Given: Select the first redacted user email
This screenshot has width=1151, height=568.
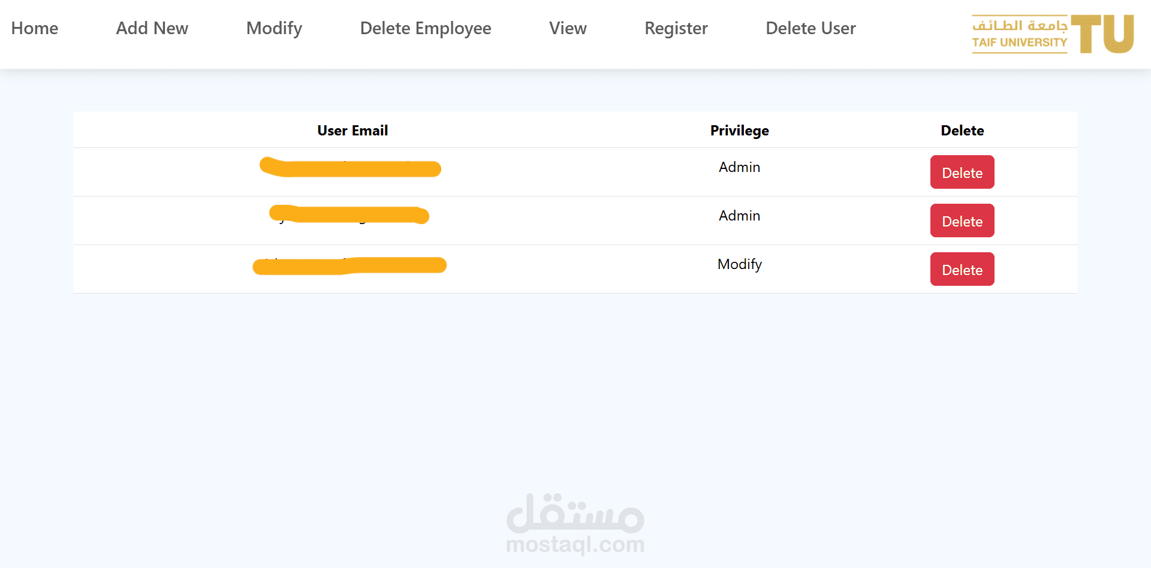Looking at the screenshot, I should (x=350, y=167).
